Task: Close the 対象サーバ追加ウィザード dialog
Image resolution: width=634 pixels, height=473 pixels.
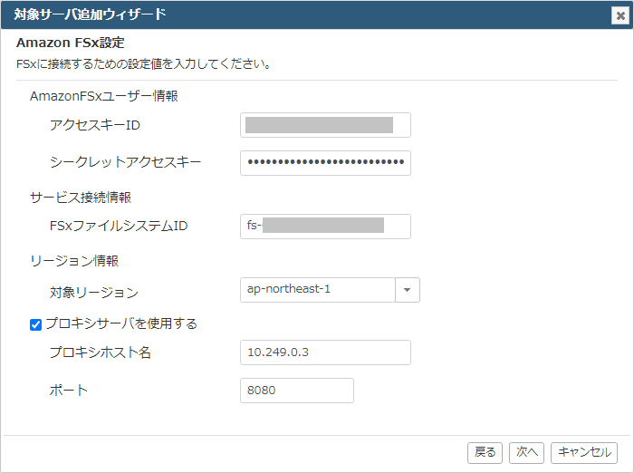Action: [x=620, y=15]
